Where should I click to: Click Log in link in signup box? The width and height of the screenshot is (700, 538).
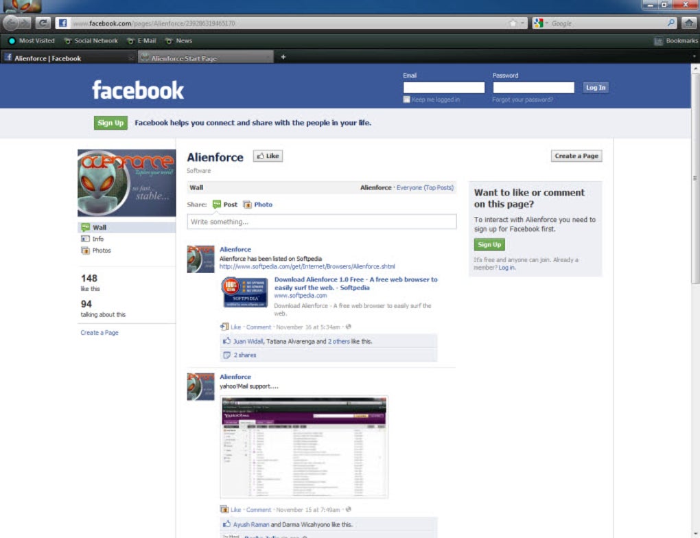(506, 268)
